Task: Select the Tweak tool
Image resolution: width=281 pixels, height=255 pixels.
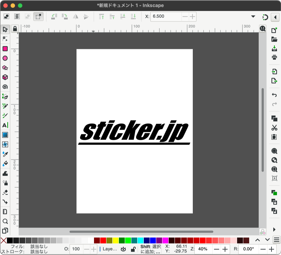Action: [x=5, y=174]
